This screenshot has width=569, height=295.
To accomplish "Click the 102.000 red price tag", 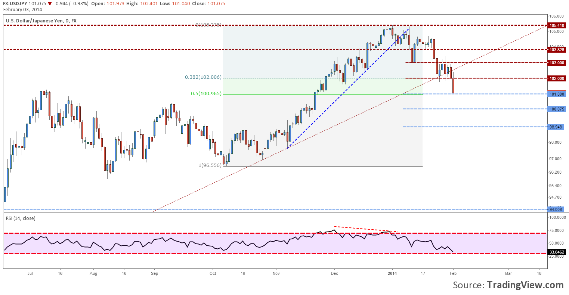I will pyautogui.click(x=556, y=78).
